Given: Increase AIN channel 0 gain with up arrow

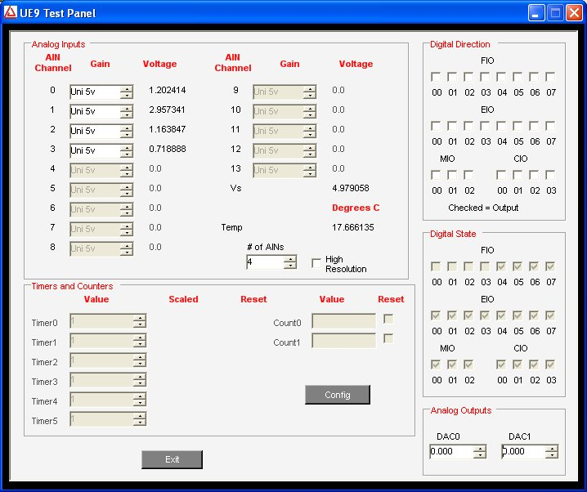Looking at the screenshot, I should 126,87.
